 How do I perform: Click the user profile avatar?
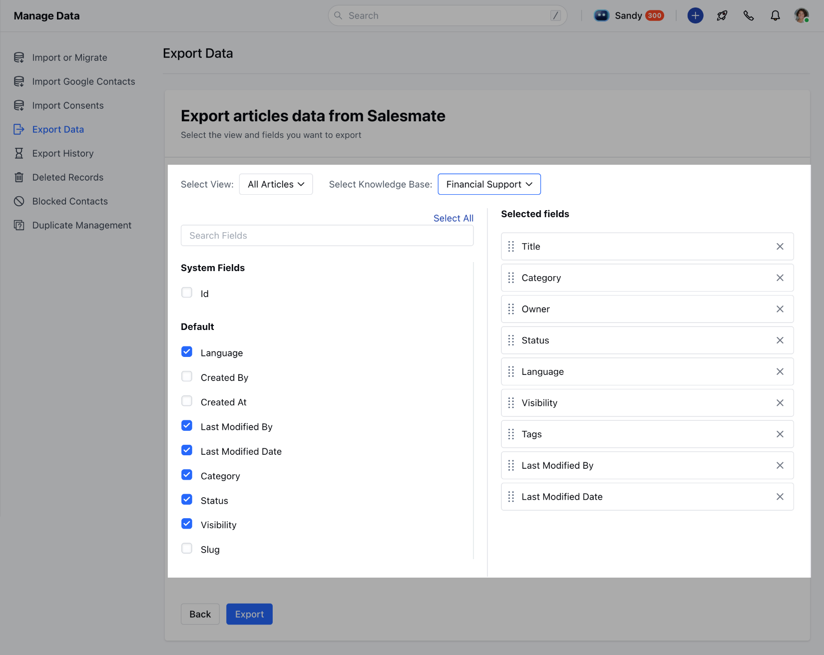[802, 15]
